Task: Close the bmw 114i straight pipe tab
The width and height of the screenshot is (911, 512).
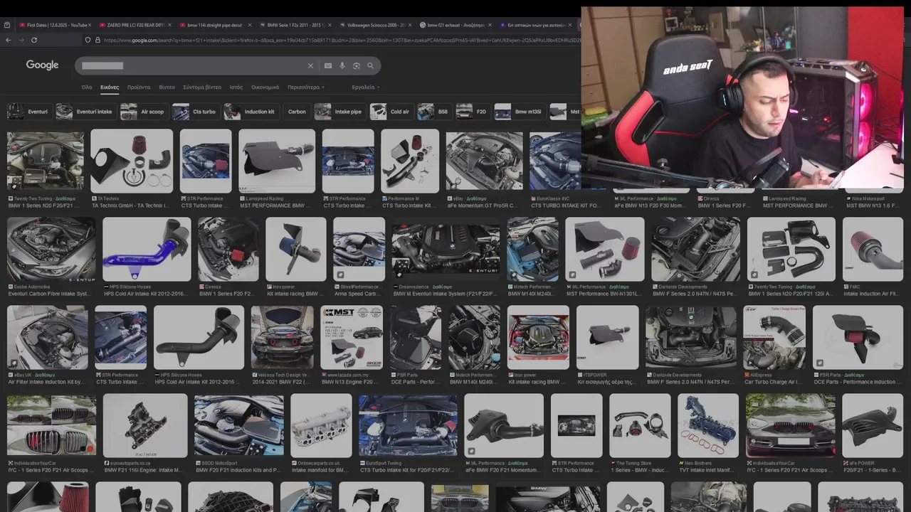Action: click(249, 25)
